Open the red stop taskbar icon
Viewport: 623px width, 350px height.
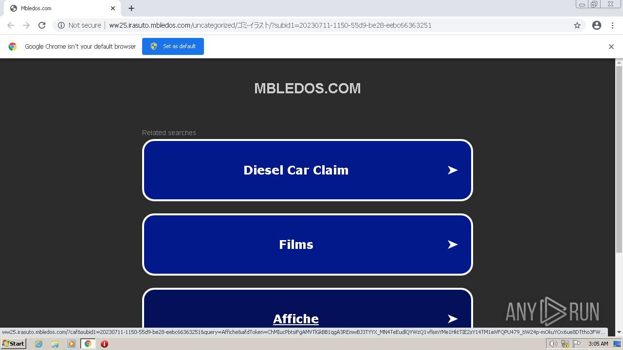pyautogui.click(x=104, y=344)
